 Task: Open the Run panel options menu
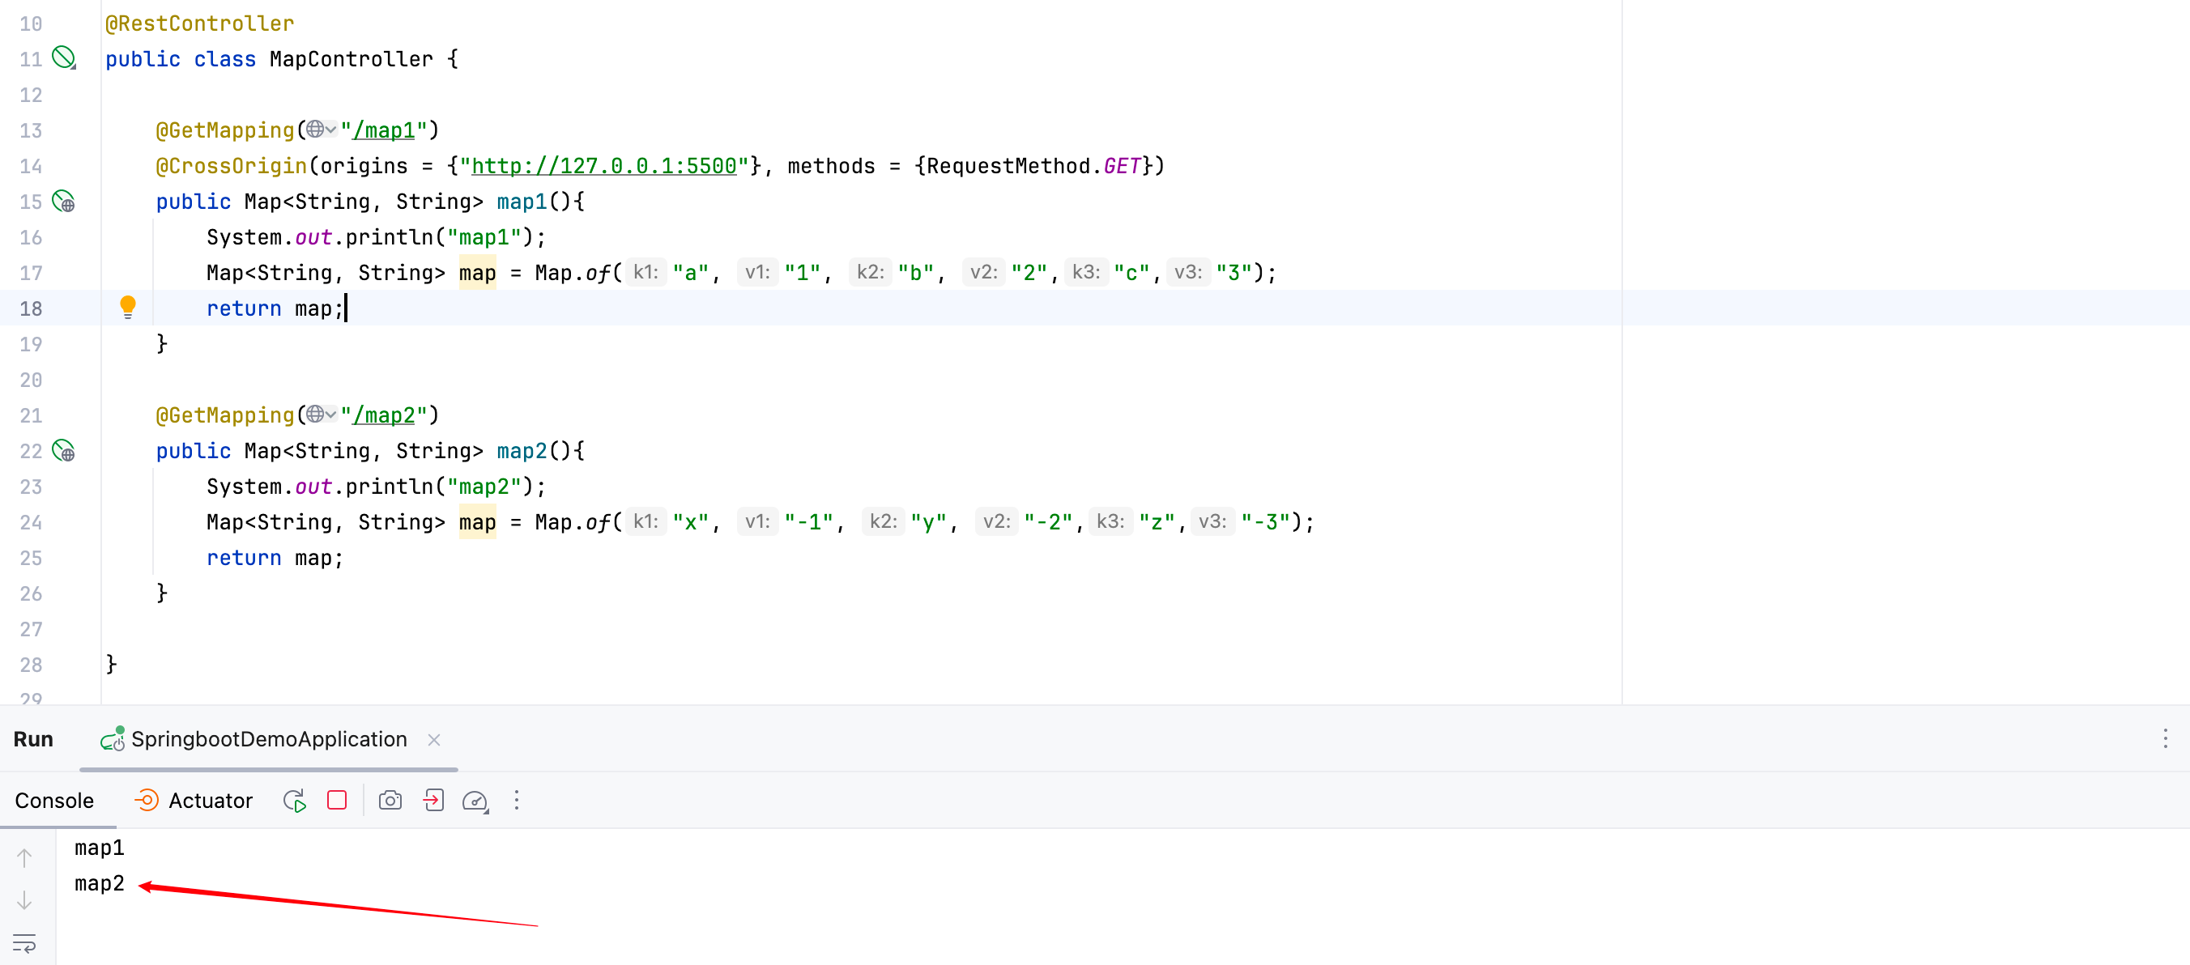[2165, 738]
